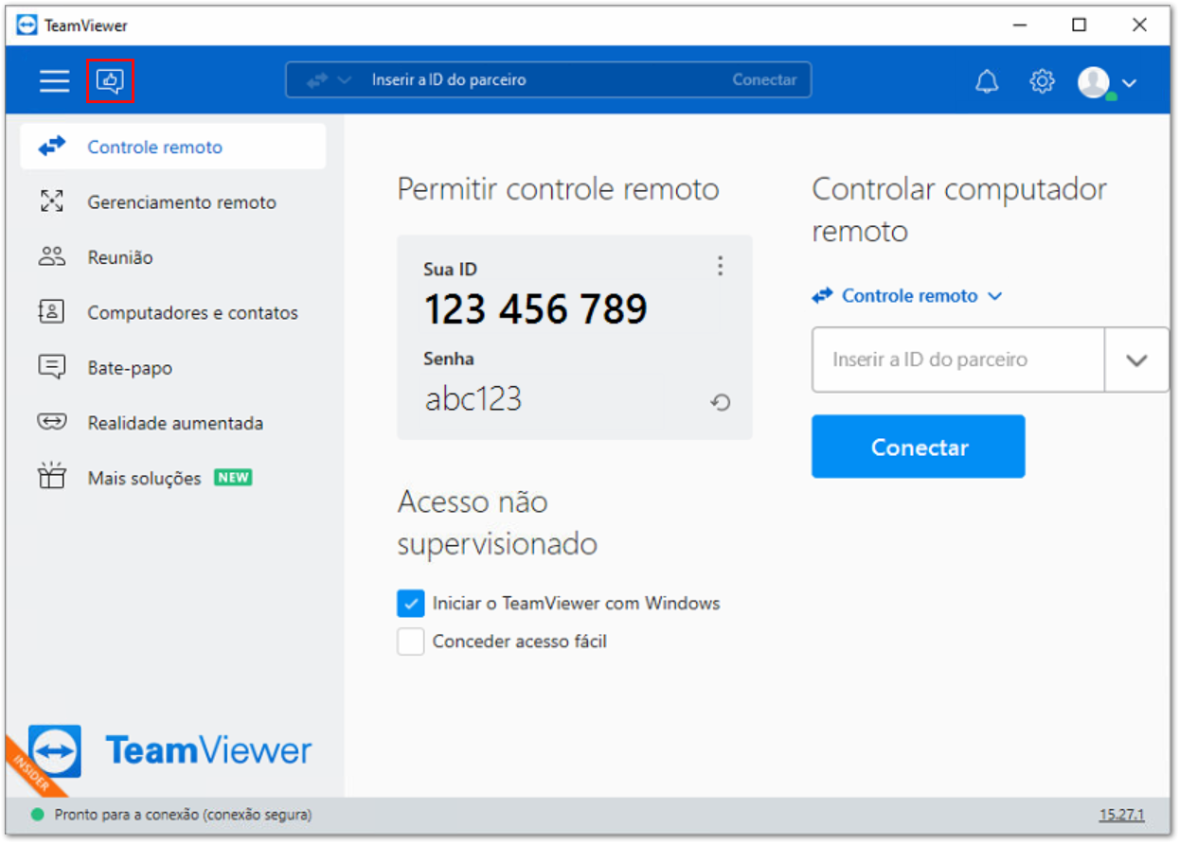The width and height of the screenshot is (1179, 843).
Task: Refresh the password with the reload icon
Action: 721,403
